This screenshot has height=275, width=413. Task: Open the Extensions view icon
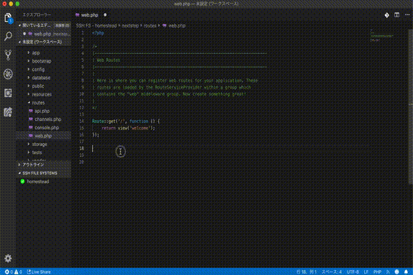[8, 93]
